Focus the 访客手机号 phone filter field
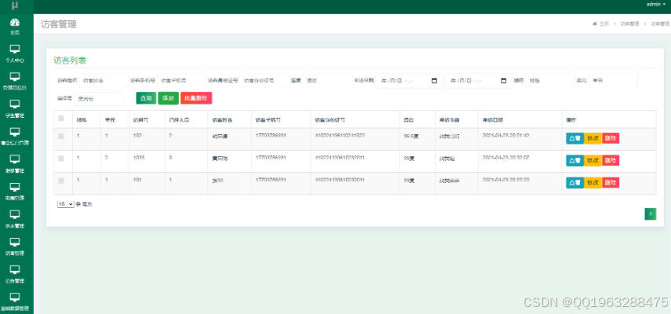 tap(181, 80)
